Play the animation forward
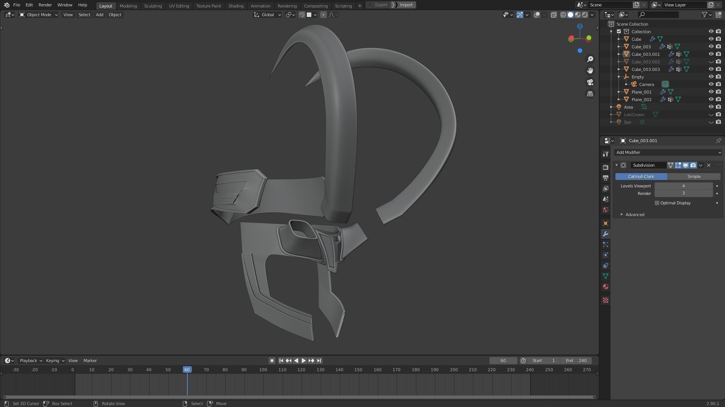The height and width of the screenshot is (407, 725). (304, 361)
